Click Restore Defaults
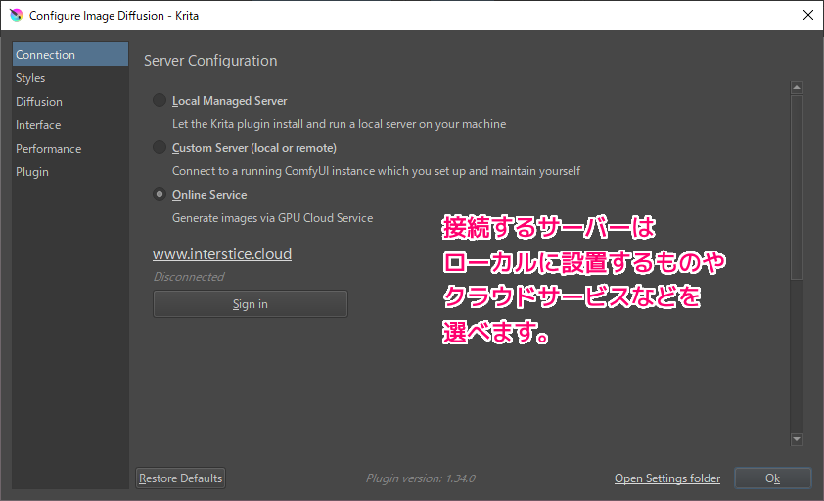This screenshot has width=824, height=501. [180, 478]
